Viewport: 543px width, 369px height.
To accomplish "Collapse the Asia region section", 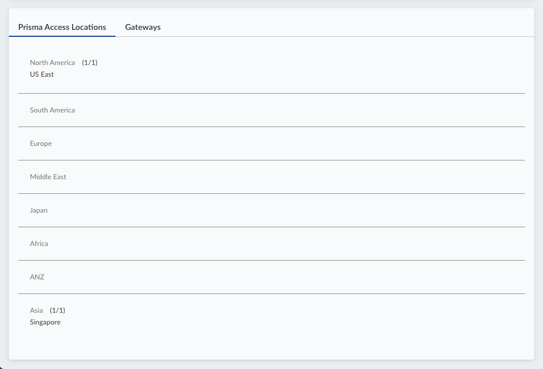I will point(36,310).
